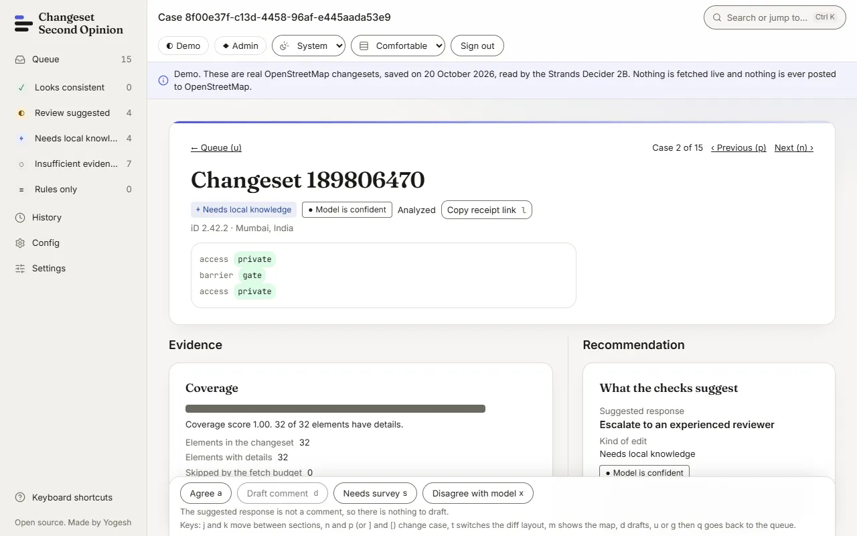Click Model is confident badge under title

347,210
